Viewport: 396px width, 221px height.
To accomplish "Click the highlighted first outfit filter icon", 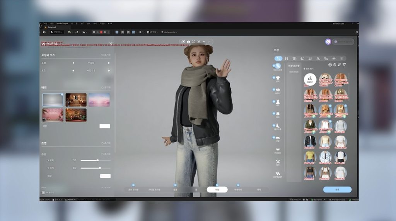I will pyautogui.click(x=278, y=58).
